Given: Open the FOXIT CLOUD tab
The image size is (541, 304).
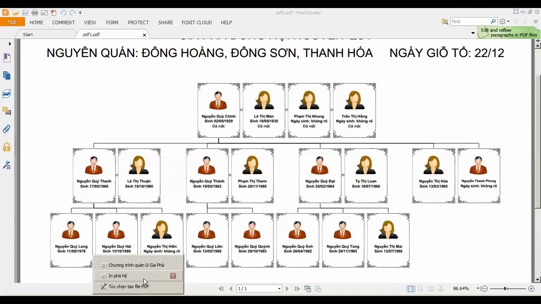Looking at the screenshot, I should click(x=197, y=22).
